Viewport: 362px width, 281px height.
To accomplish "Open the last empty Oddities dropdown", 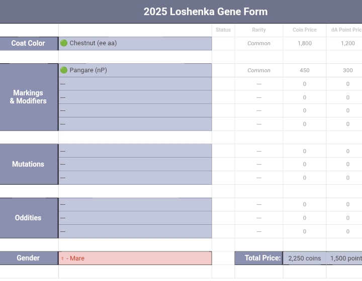I will [135, 231].
